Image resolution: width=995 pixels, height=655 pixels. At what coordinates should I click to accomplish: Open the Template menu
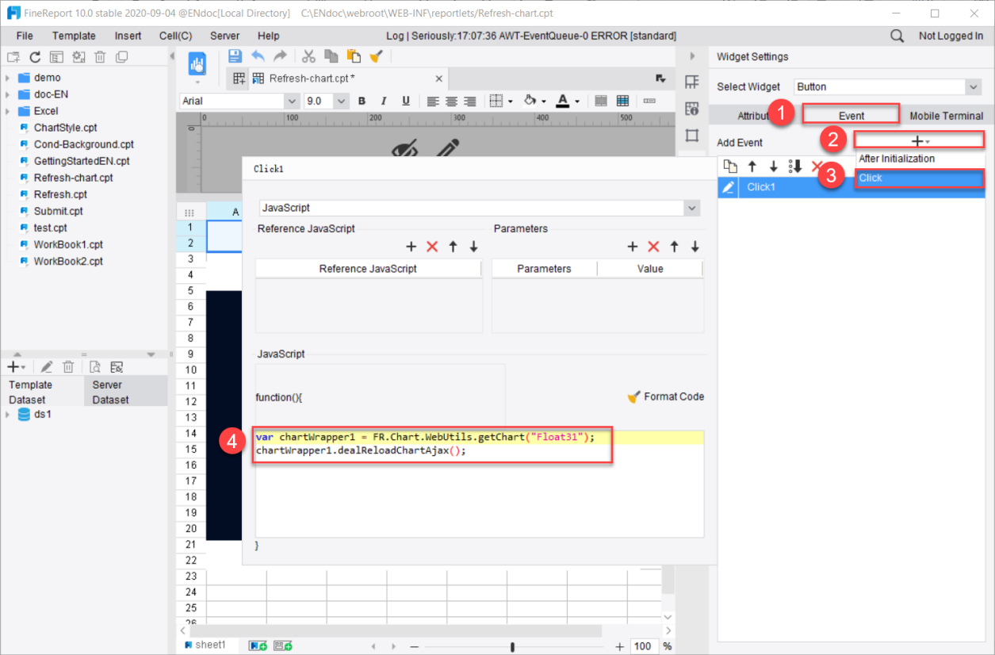(74, 36)
